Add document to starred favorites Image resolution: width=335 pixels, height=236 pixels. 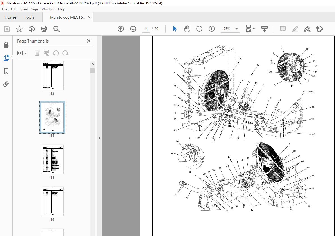(x=19, y=29)
